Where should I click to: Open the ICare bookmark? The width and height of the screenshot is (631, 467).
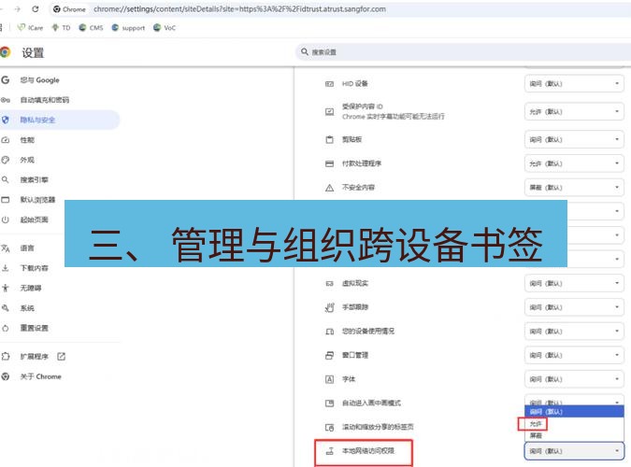pyautogui.click(x=30, y=28)
